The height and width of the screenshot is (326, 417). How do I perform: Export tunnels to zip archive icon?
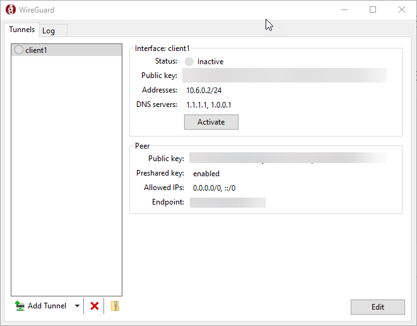[x=115, y=306]
